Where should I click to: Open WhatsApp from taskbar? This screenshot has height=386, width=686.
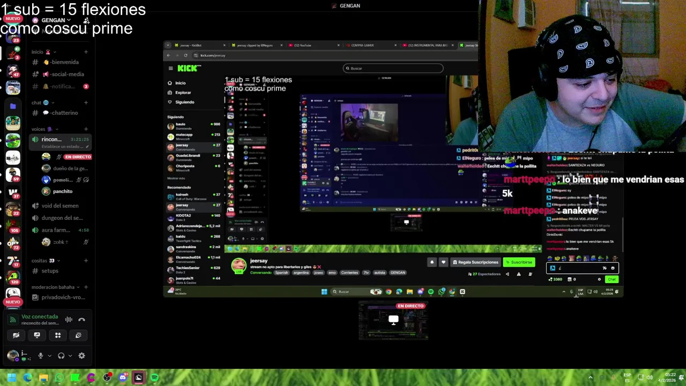[59, 377]
